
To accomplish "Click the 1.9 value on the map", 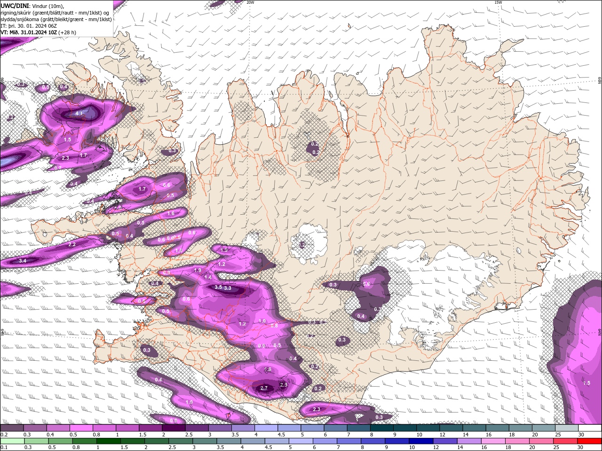I will pyautogui.click(x=198, y=270).
